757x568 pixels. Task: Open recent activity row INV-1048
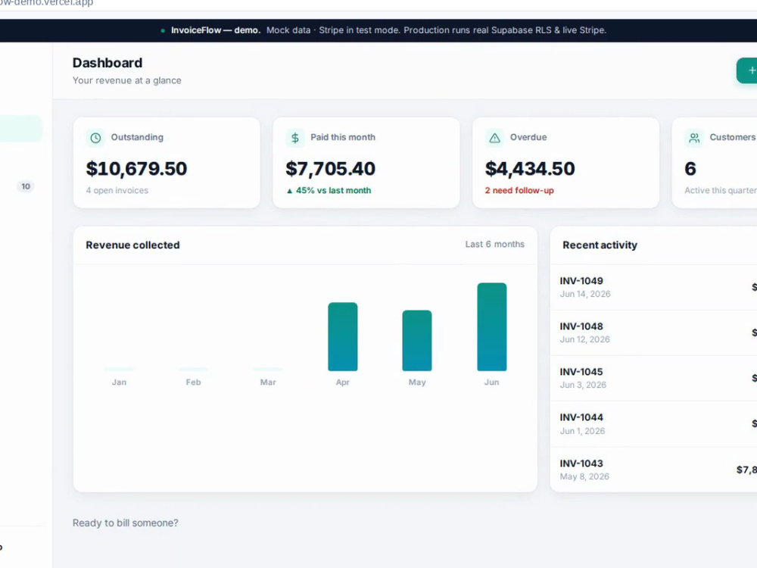(x=654, y=332)
